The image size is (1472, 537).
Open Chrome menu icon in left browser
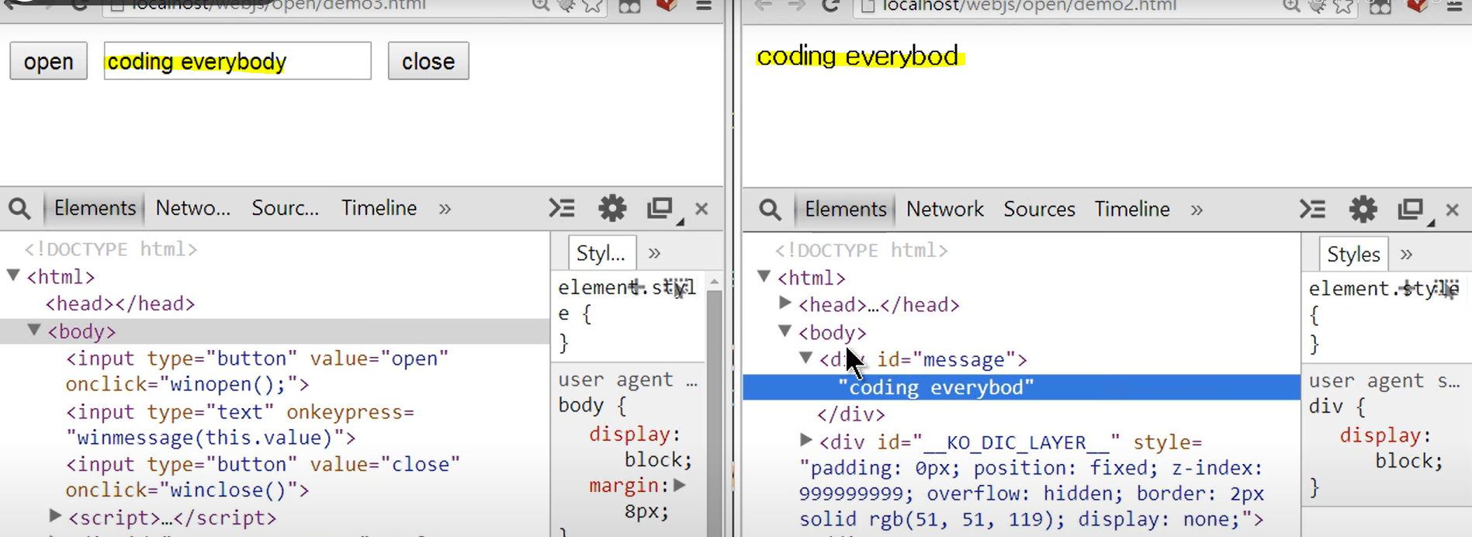(704, 6)
